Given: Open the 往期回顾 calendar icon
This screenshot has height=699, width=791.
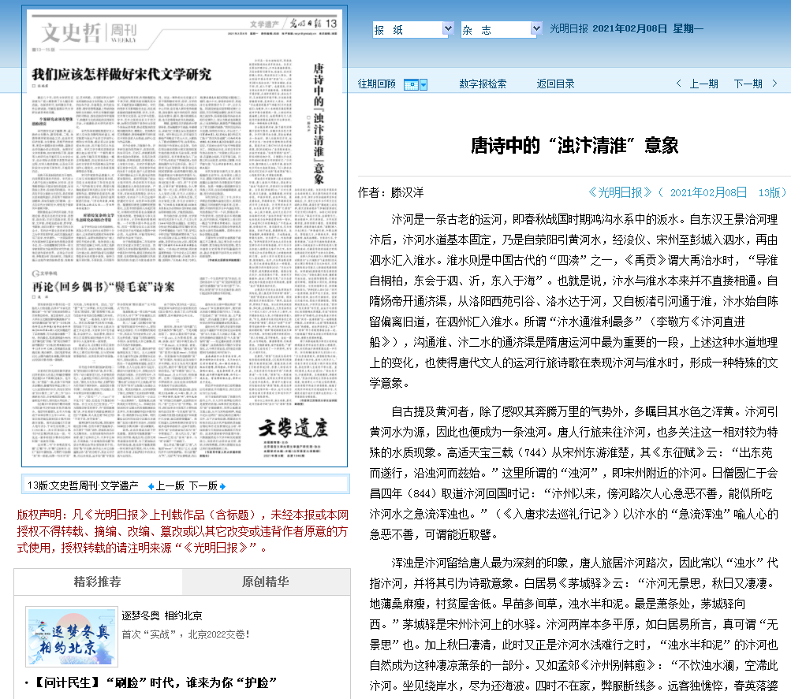Looking at the screenshot, I should point(410,84).
